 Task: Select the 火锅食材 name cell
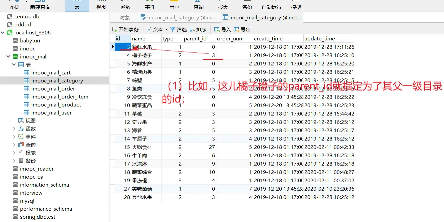[x=146, y=147]
